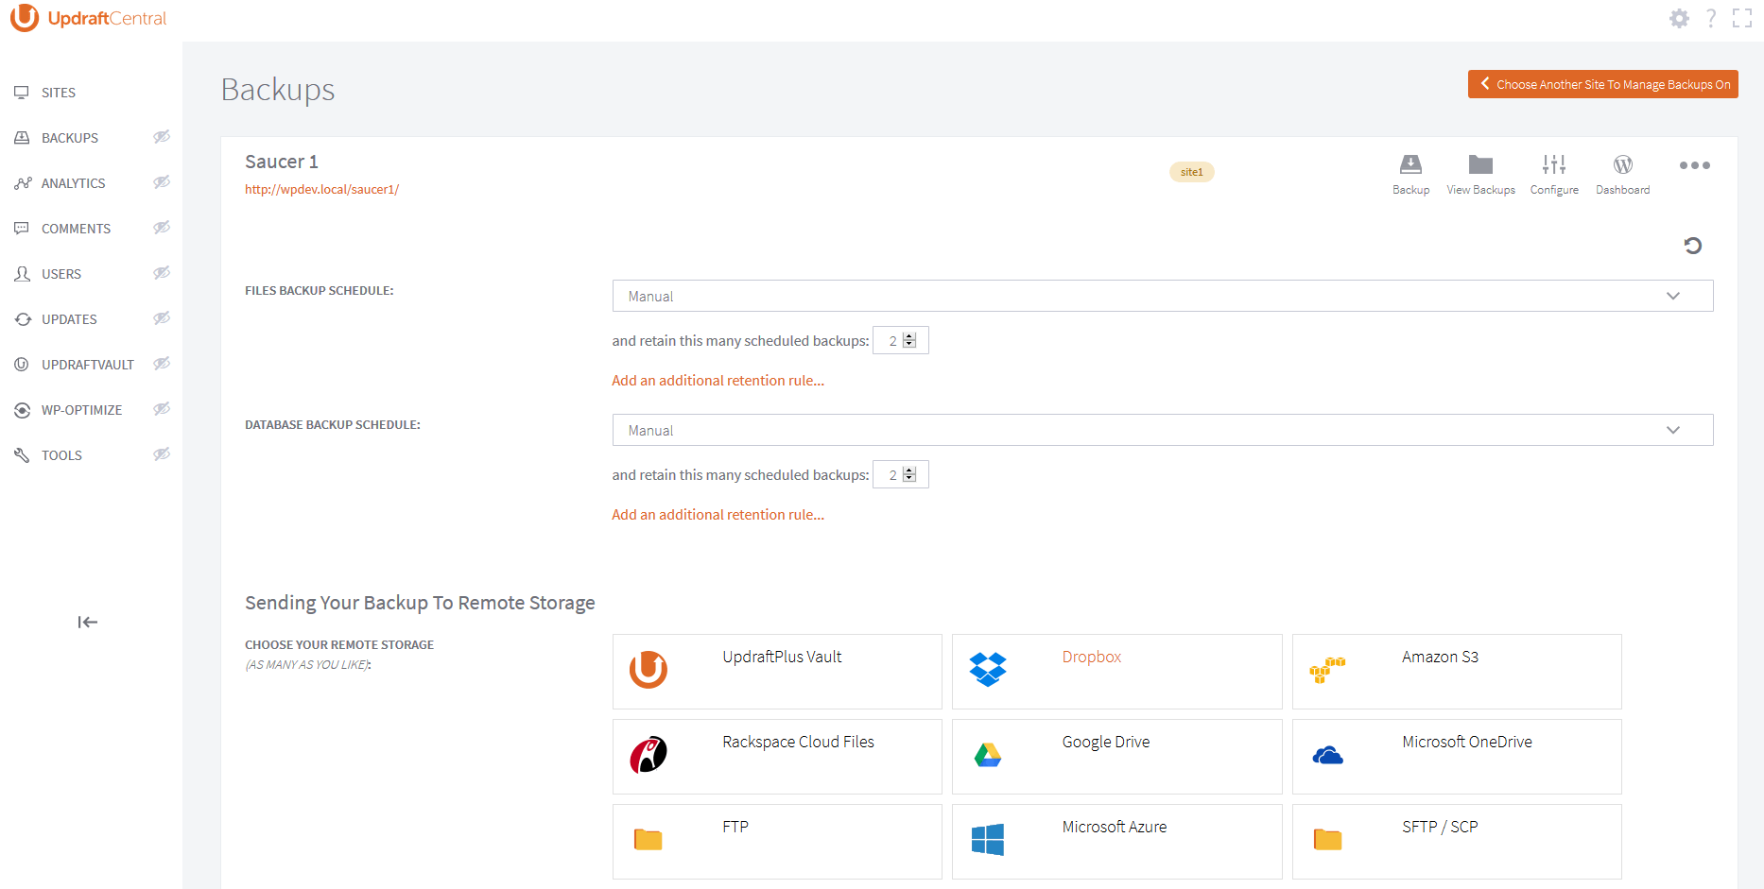Toggle visibility of Comments menu item
Screen dimensions: 1764x889
click(x=162, y=228)
